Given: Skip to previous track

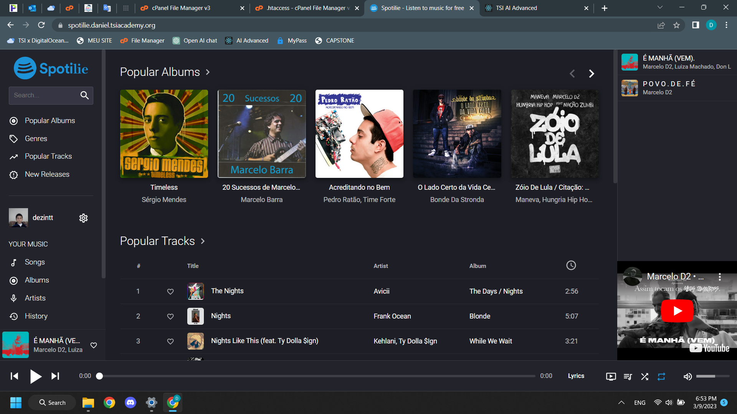Looking at the screenshot, I should click(15, 376).
